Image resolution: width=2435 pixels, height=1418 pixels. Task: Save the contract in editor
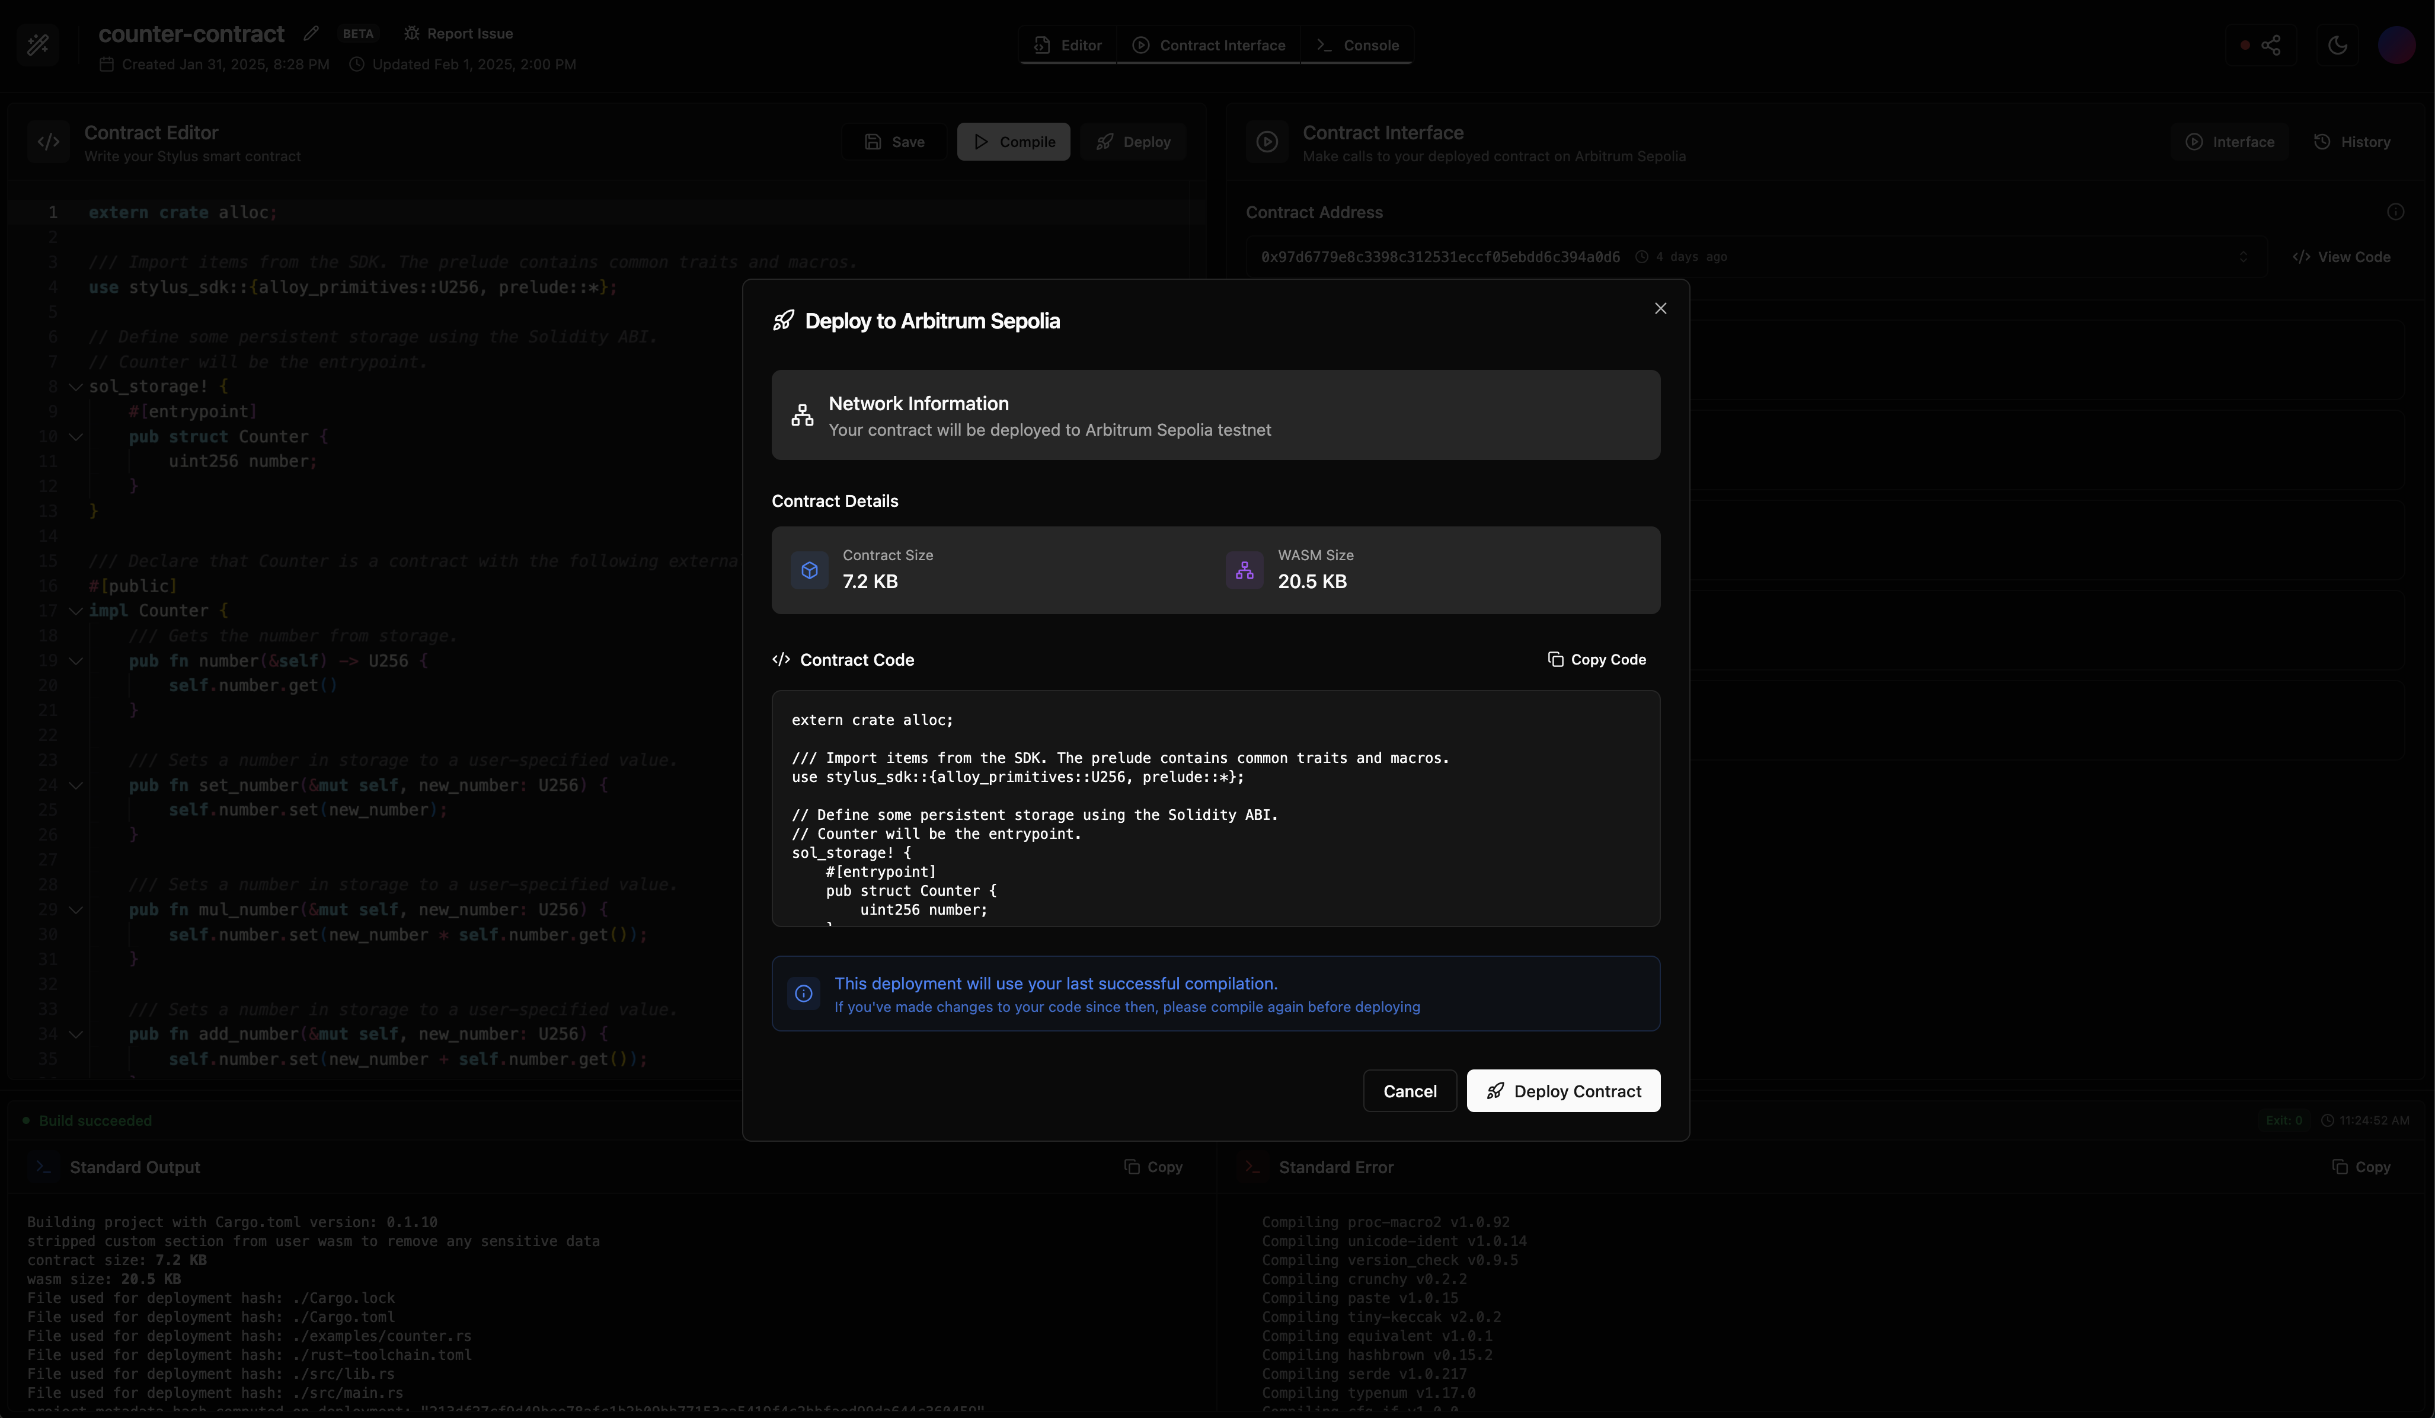pyautogui.click(x=894, y=141)
